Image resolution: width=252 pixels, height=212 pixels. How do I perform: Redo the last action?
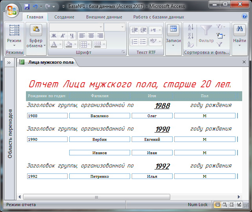48,7
